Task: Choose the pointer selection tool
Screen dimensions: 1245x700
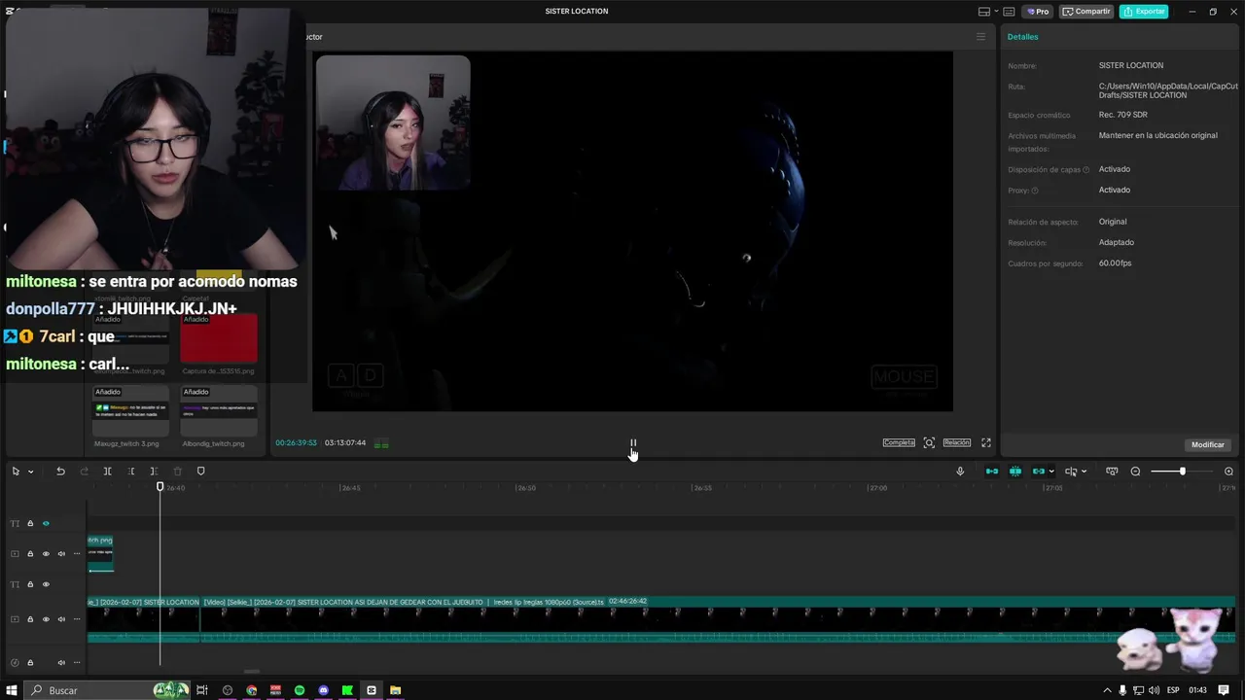Action: (16, 472)
